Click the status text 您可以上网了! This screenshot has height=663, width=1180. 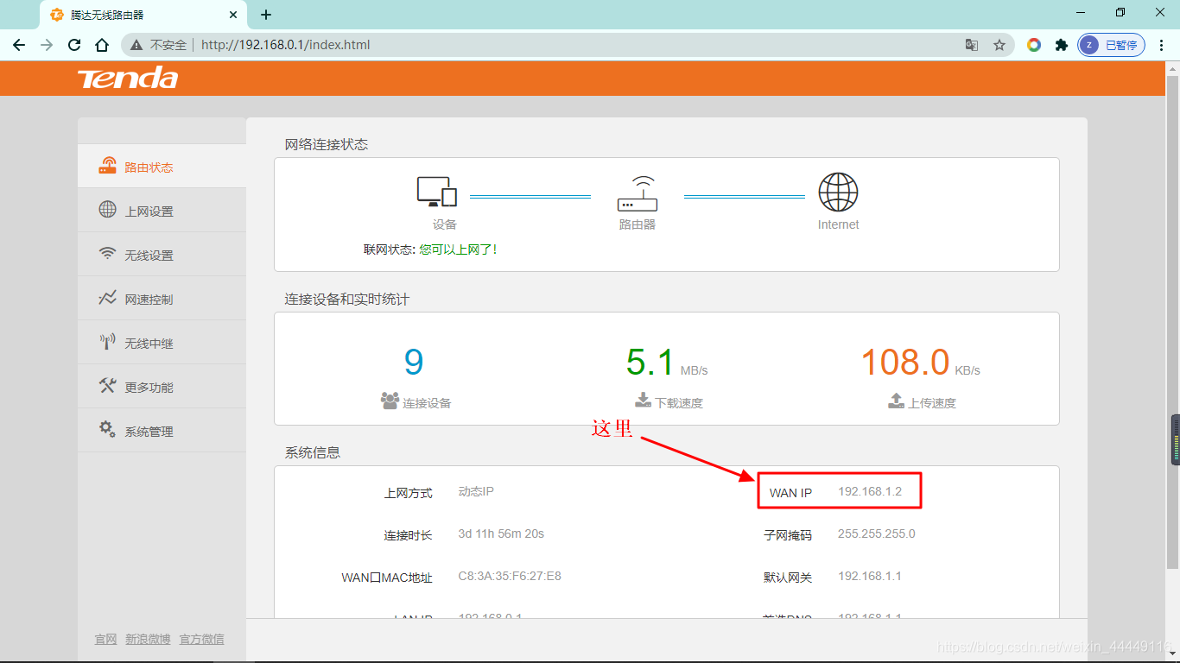click(x=458, y=249)
